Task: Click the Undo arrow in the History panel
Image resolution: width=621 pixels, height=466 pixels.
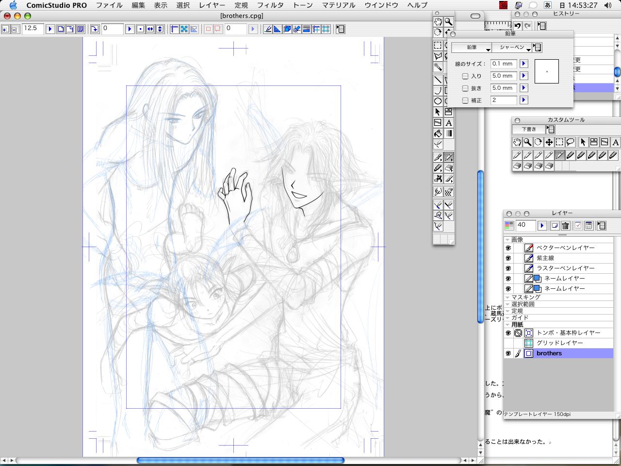Action: pos(518,26)
